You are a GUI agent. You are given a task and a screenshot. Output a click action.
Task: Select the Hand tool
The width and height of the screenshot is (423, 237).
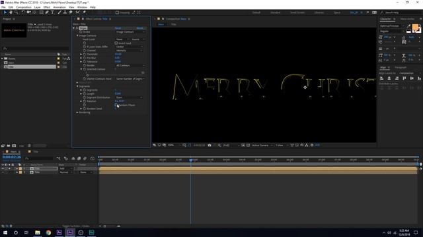11,13
